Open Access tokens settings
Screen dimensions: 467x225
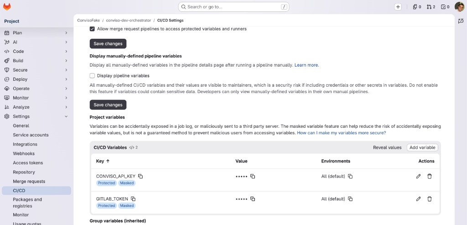point(28,163)
